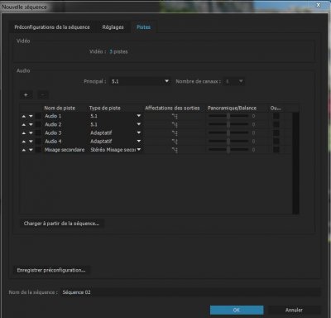
Task: Click Audio 3 track name
Action: tap(53, 132)
